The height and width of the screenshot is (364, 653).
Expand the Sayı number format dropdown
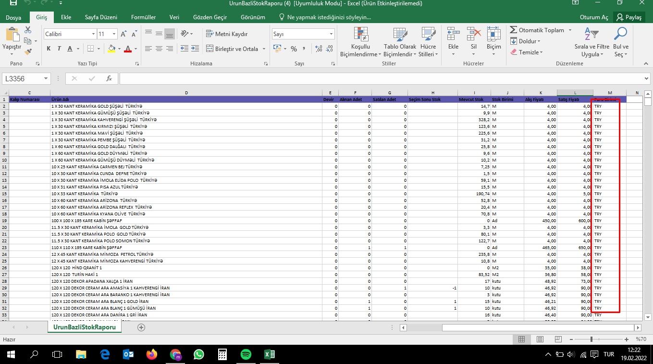[x=331, y=34]
